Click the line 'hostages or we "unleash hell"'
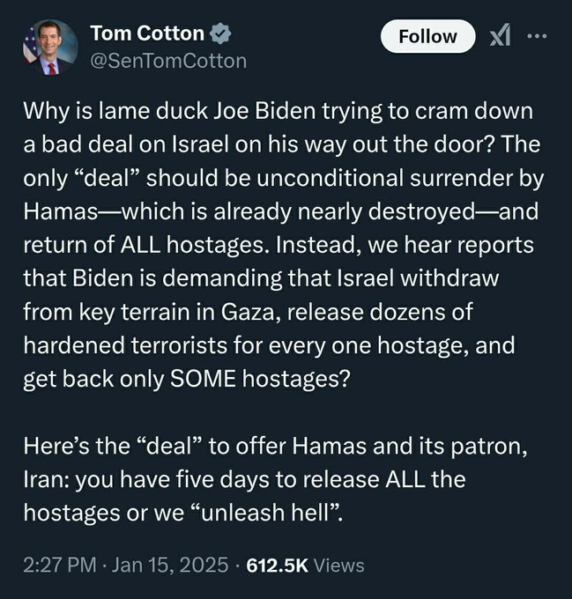Viewport: 572px width, 599px height. (x=183, y=513)
